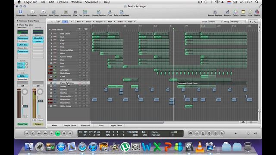
Task: Expand the Global Tracks disclosure triangle
Action: click(49, 30)
